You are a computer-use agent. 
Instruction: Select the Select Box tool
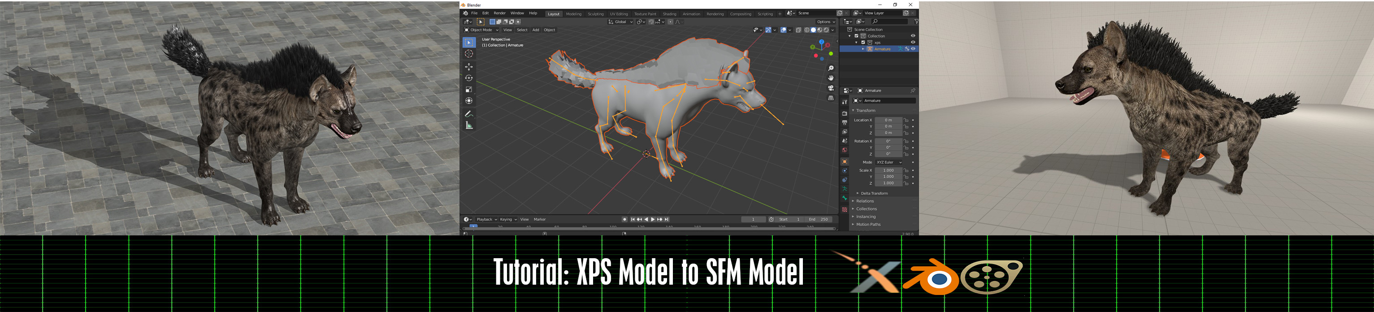[469, 43]
